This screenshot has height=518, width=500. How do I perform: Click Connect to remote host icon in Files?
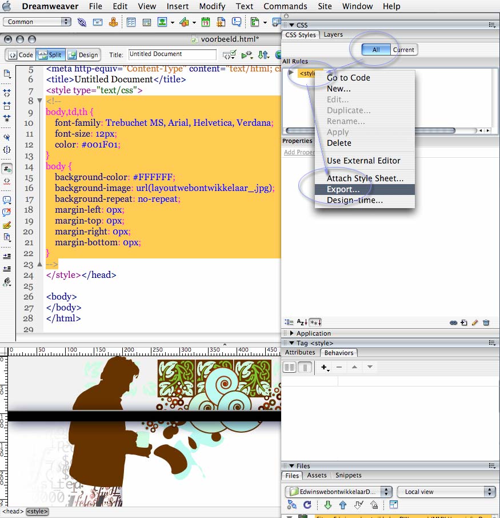pyautogui.click(x=292, y=504)
